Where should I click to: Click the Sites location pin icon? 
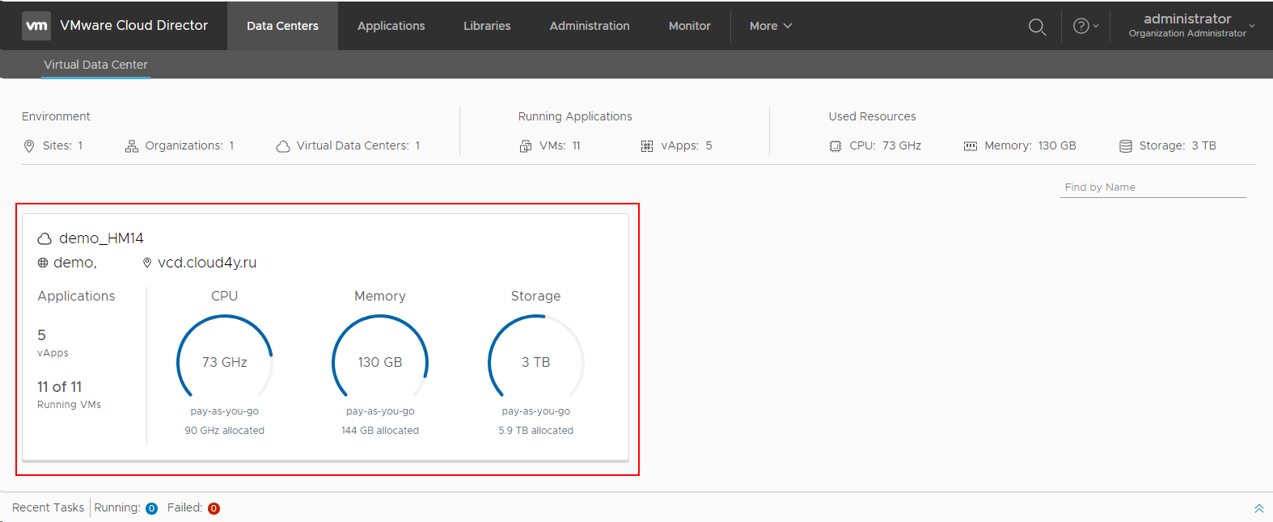(29, 146)
